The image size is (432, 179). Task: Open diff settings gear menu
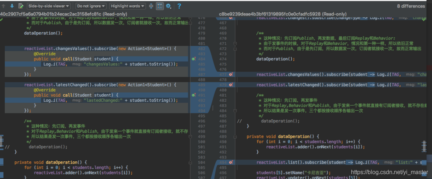pos(168,6)
